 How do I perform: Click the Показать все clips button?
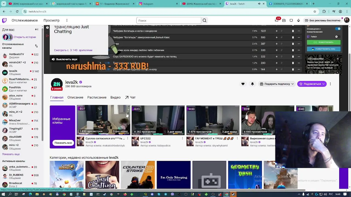click(63, 143)
